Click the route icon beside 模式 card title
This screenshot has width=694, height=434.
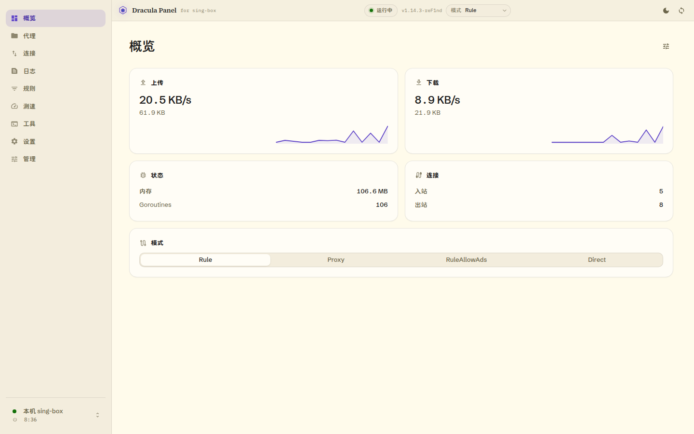143,243
